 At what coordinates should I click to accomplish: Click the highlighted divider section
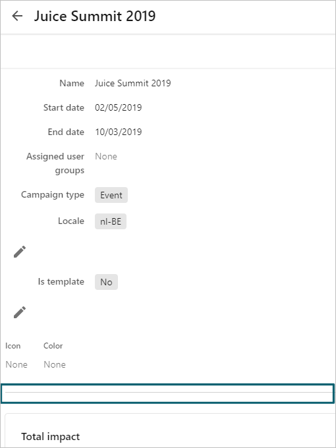[x=168, y=393]
